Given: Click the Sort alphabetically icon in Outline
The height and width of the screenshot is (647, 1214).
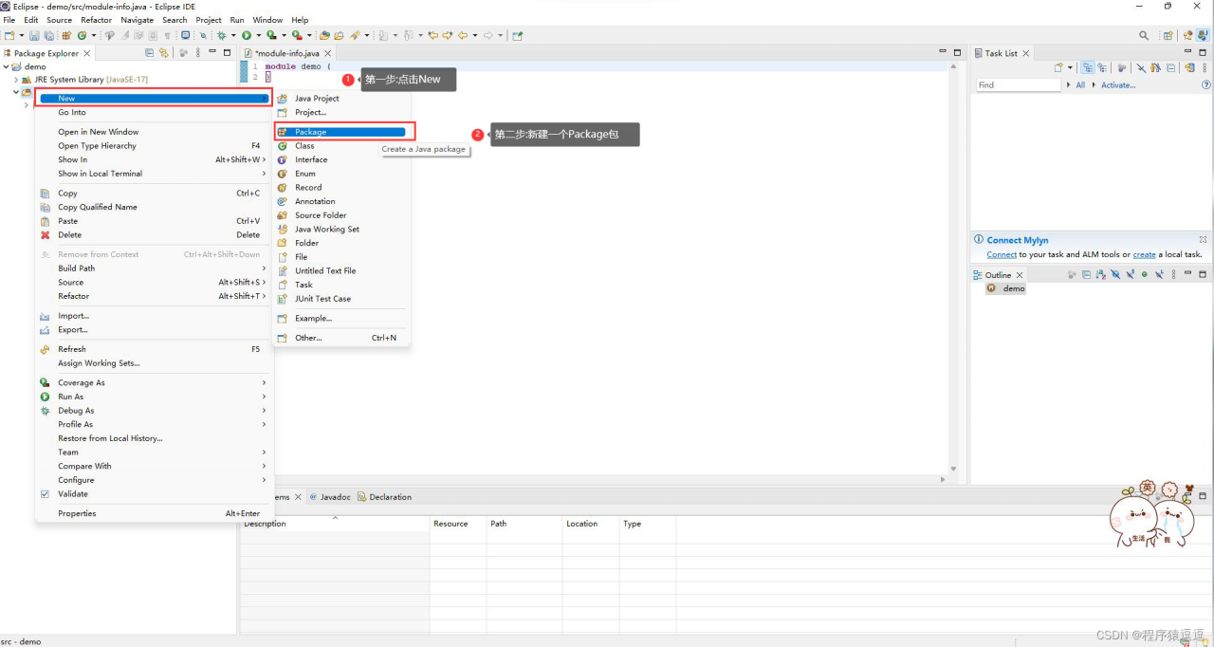Looking at the screenshot, I should (x=1101, y=275).
